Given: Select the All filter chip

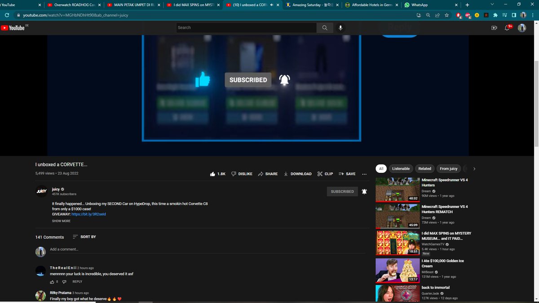Looking at the screenshot, I should click(x=381, y=169).
